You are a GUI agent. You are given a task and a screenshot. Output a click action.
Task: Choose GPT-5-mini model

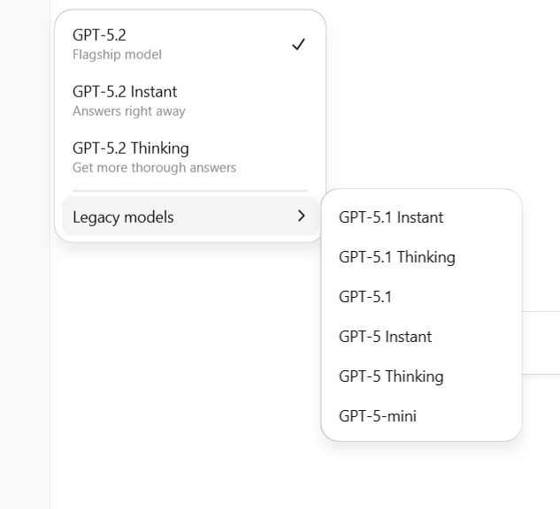point(377,416)
